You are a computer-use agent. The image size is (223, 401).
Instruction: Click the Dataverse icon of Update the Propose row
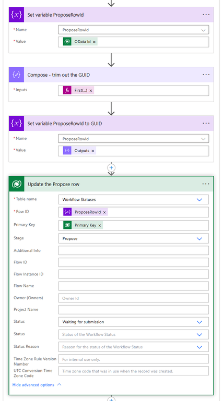pyautogui.click(x=16, y=184)
